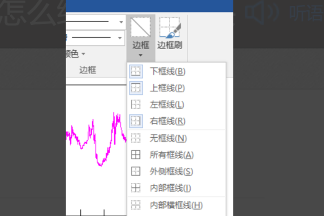Toggle the 上框线(P) top border option
This screenshot has height=216, width=324.
pyautogui.click(x=136, y=88)
